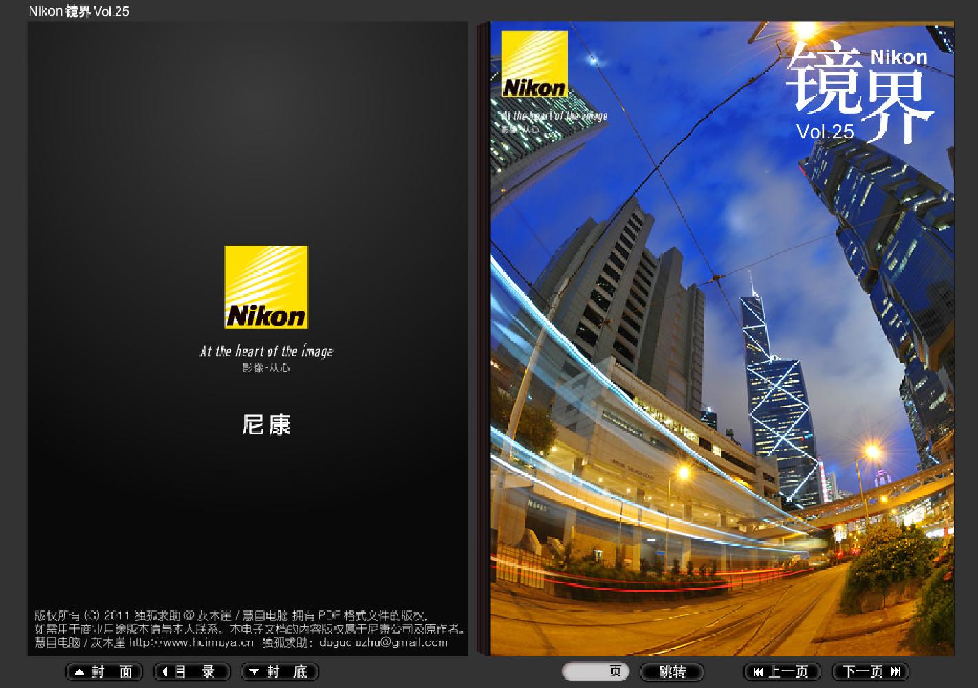This screenshot has height=688, width=978.
Task: Click the 版权所有 (C) 2011 copyright line
Action: click(x=231, y=615)
